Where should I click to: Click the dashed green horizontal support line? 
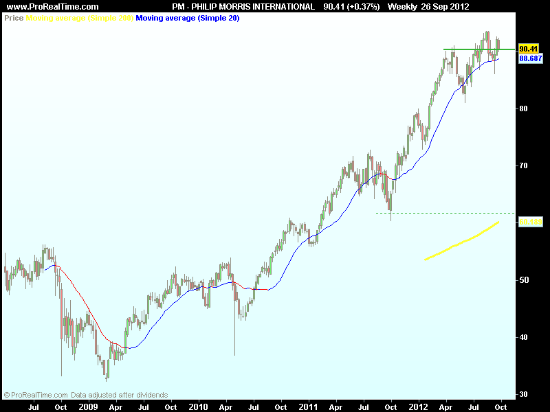click(x=445, y=213)
